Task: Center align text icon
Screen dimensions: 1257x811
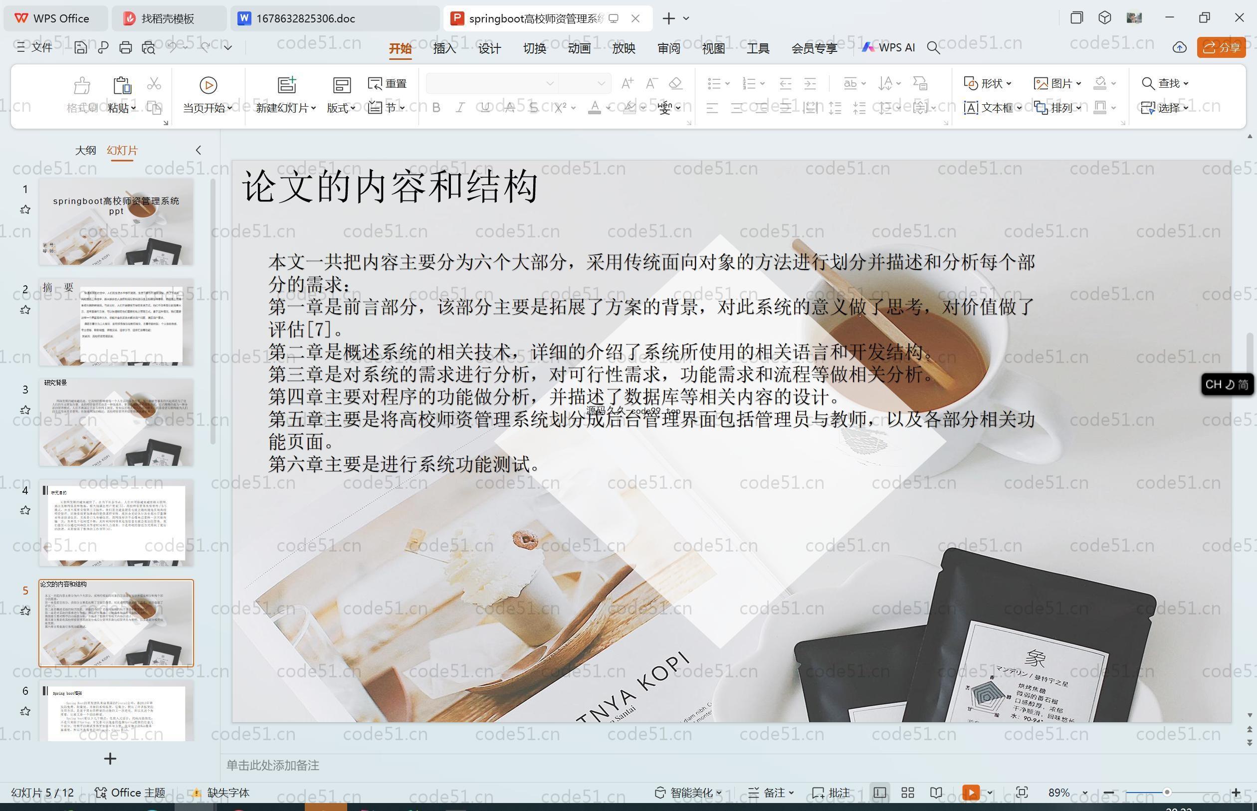Action: (x=737, y=108)
